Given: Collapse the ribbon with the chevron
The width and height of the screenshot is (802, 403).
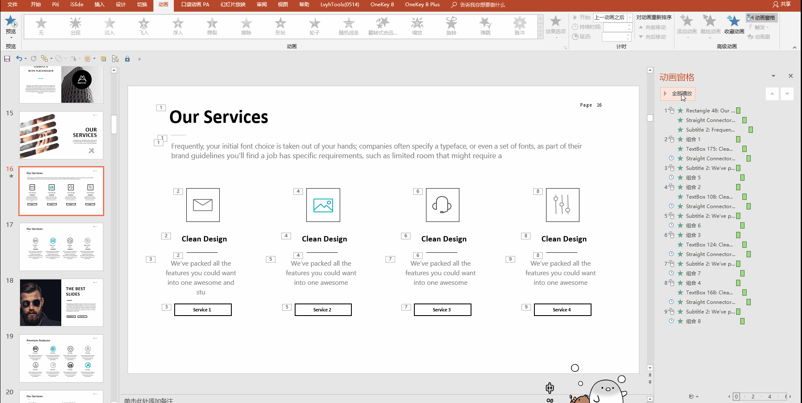Looking at the screenshot, I should (794, 47).
